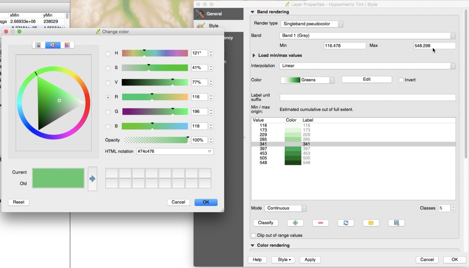Image resolution: width=469 pixels, height=268 pixels.
Task: Toggle Clip out of range values checkbox
Action: coord(254,235)
